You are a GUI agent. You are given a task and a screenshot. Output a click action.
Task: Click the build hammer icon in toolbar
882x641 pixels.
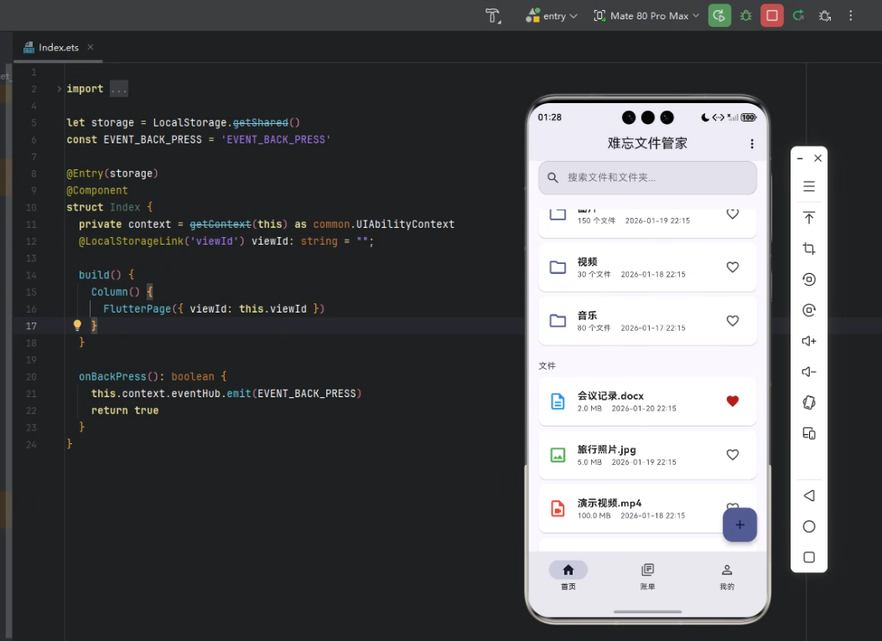[x=493, y=16]
